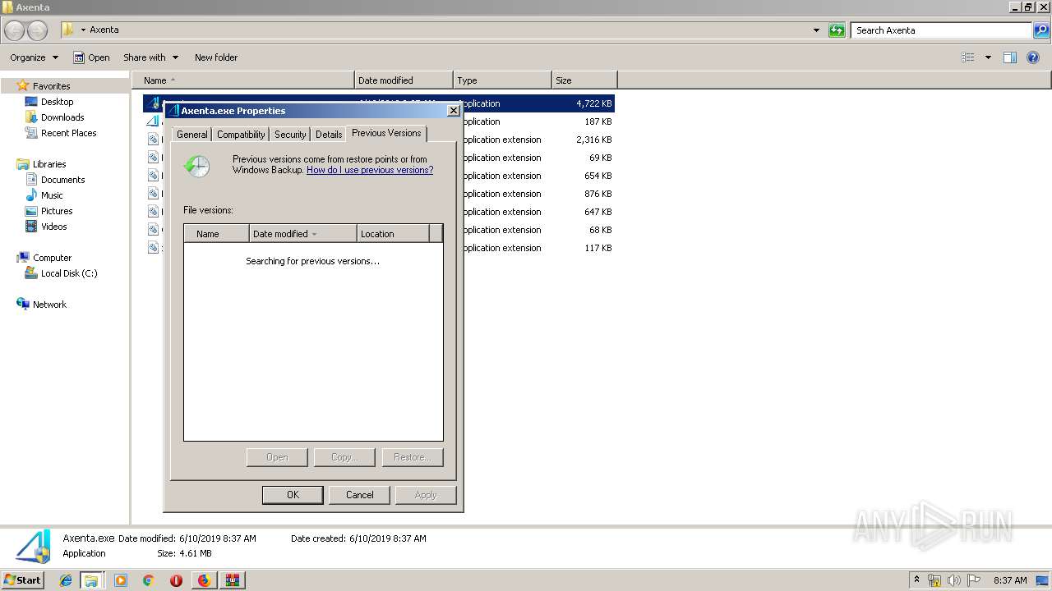The height and width of the screenshot is (591, 1052).
Task: Click the Back navigation arrow in Explorer
Action: 15,30
